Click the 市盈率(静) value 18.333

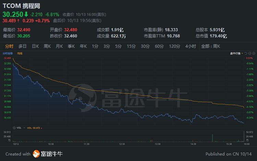171,30
